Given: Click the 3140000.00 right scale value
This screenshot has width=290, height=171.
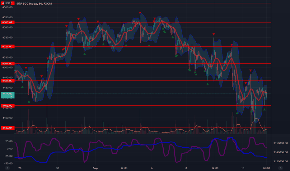Looking at the screenshot, I should pyautogui.click(x=281, y=152).
